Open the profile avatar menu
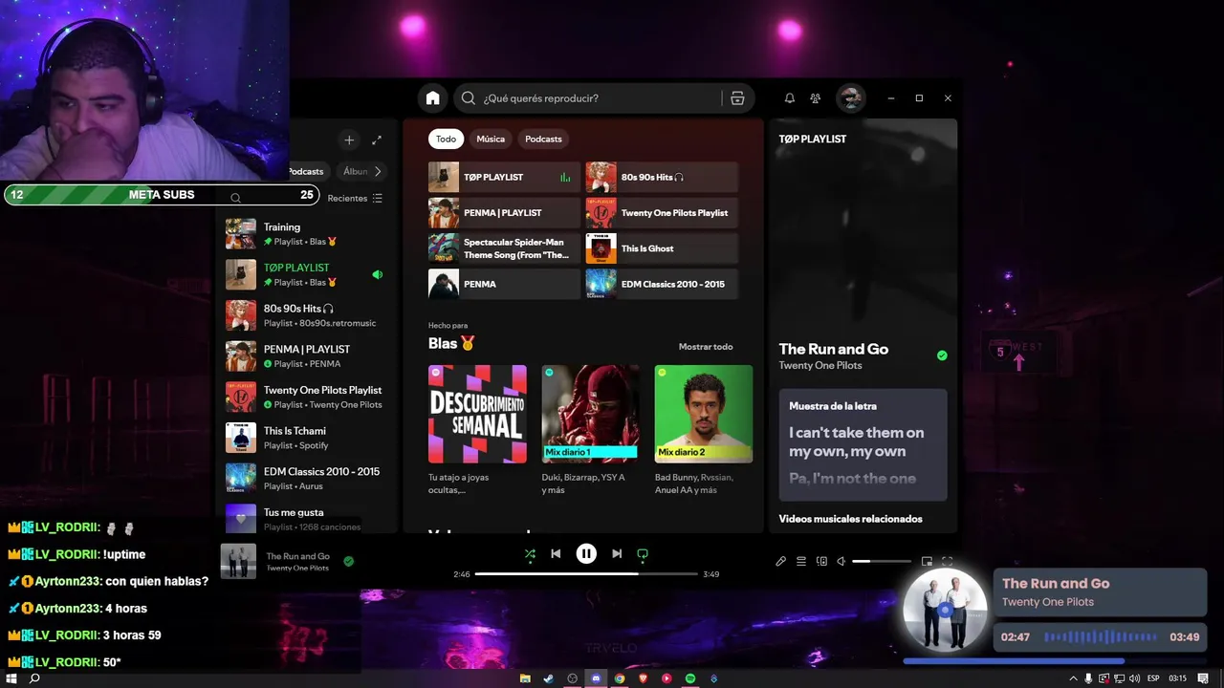The height and width of the screenshot is (688, 1224). [x=850, y=98]
